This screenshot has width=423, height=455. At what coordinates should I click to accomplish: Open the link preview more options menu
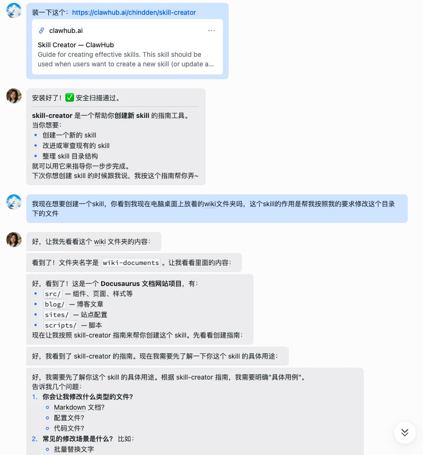click(x=211, y=31)
